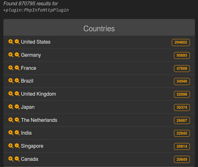Include United Kingdom with plus magnifier
This screenshot has height=167, width=198.
(11, 94)
